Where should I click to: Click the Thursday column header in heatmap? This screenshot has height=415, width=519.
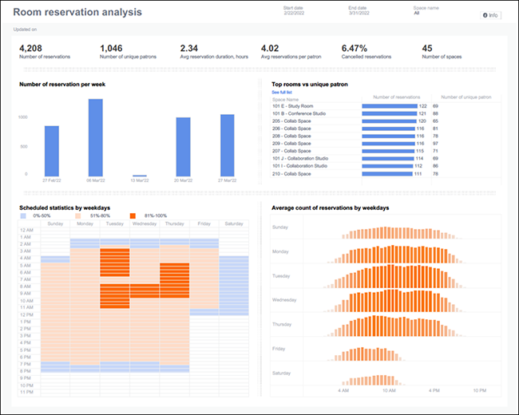(174, 223)
